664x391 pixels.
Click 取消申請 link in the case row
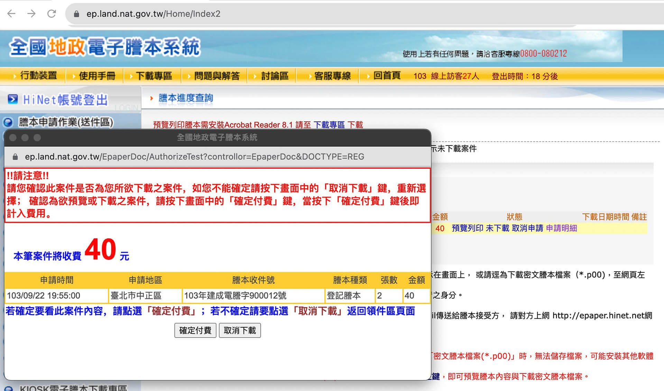tap(527, 228)
